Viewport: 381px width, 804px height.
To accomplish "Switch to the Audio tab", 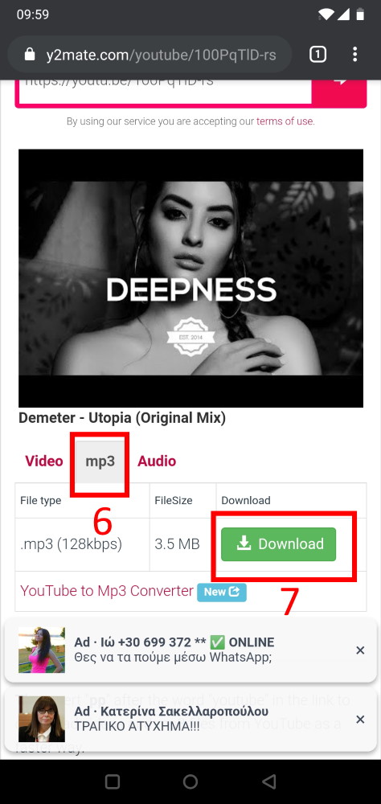I will (157, 461).
